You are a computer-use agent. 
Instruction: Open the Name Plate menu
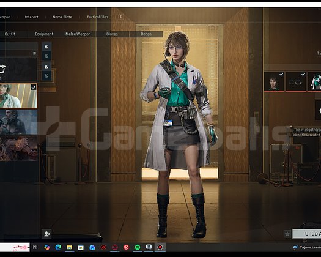click(62, 17)
